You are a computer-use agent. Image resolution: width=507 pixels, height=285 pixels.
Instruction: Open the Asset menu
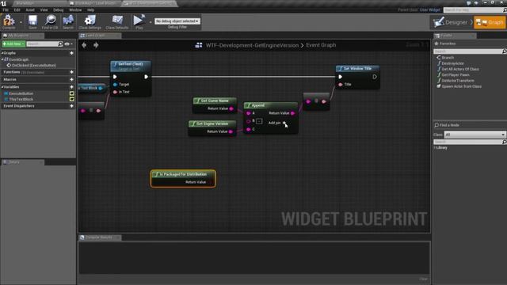click(30, 10)
